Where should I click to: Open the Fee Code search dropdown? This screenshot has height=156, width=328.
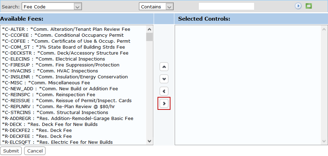(x=78, y=7)
